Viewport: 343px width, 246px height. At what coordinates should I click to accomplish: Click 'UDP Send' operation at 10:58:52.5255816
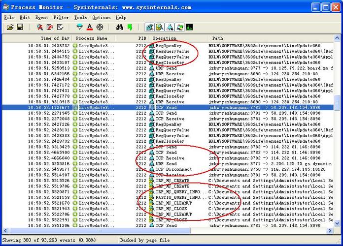pyautogui.click(x=166, y=164)
